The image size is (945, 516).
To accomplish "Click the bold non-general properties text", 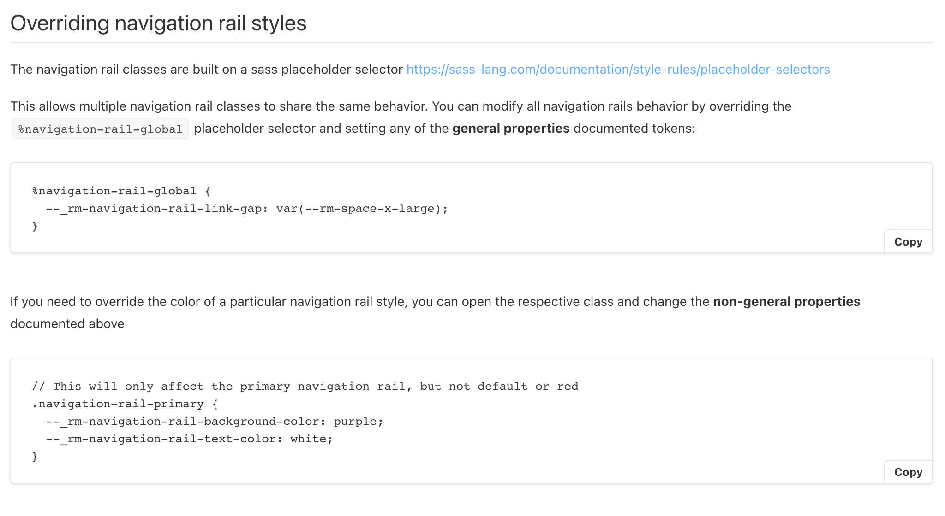I will 786,302.
